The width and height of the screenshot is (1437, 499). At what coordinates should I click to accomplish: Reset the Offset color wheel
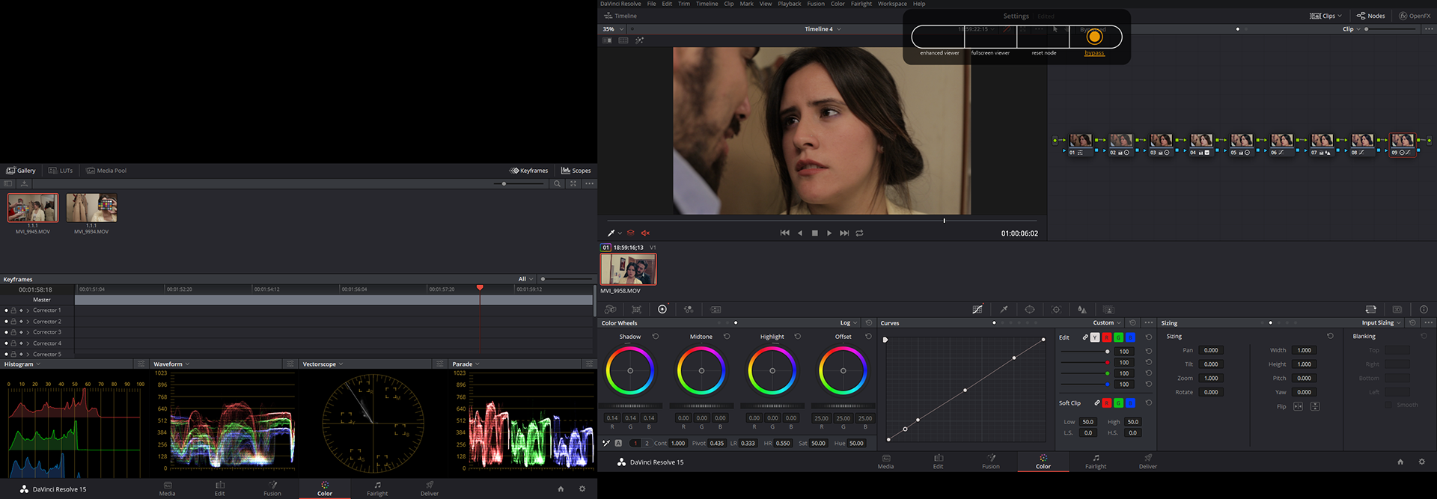coord(869,337)
